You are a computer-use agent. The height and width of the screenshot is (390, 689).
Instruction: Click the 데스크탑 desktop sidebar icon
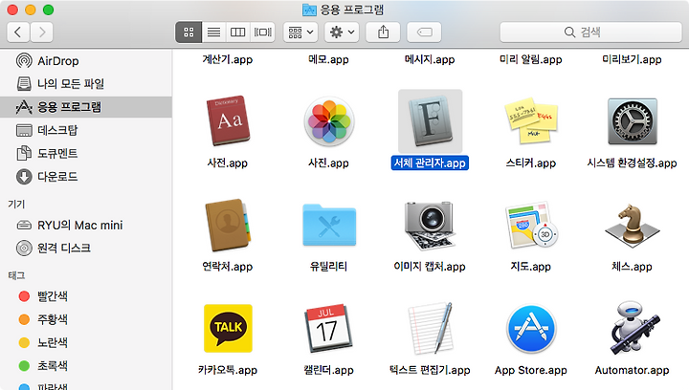[x=24, y=130]
